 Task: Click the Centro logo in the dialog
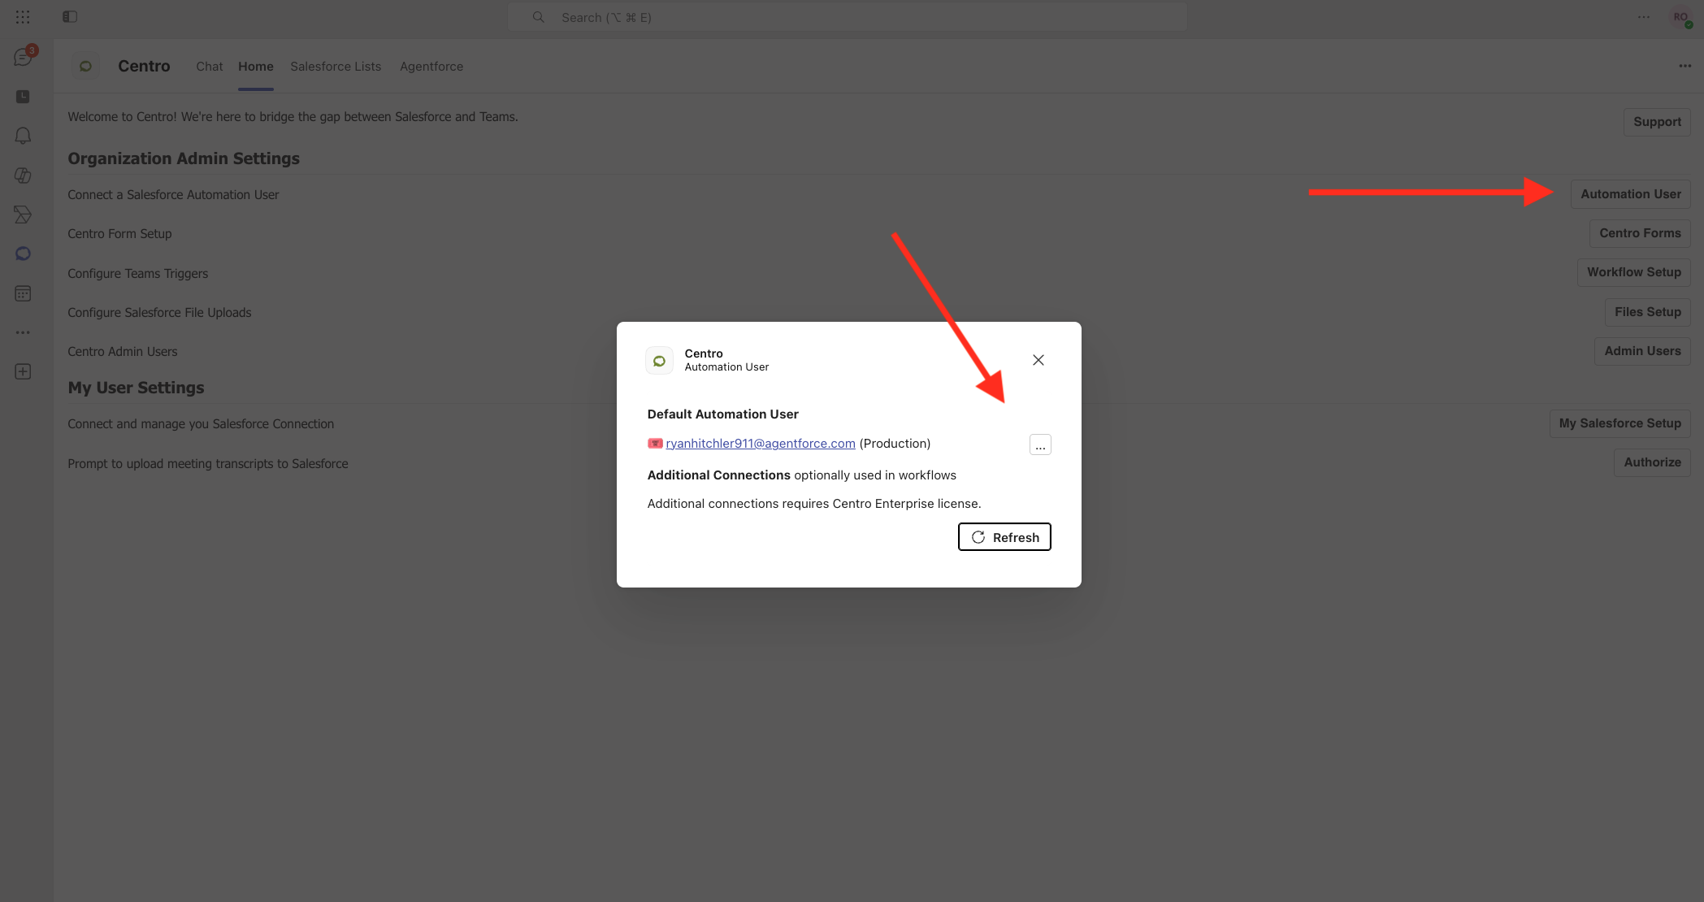[x=659, y=360]
